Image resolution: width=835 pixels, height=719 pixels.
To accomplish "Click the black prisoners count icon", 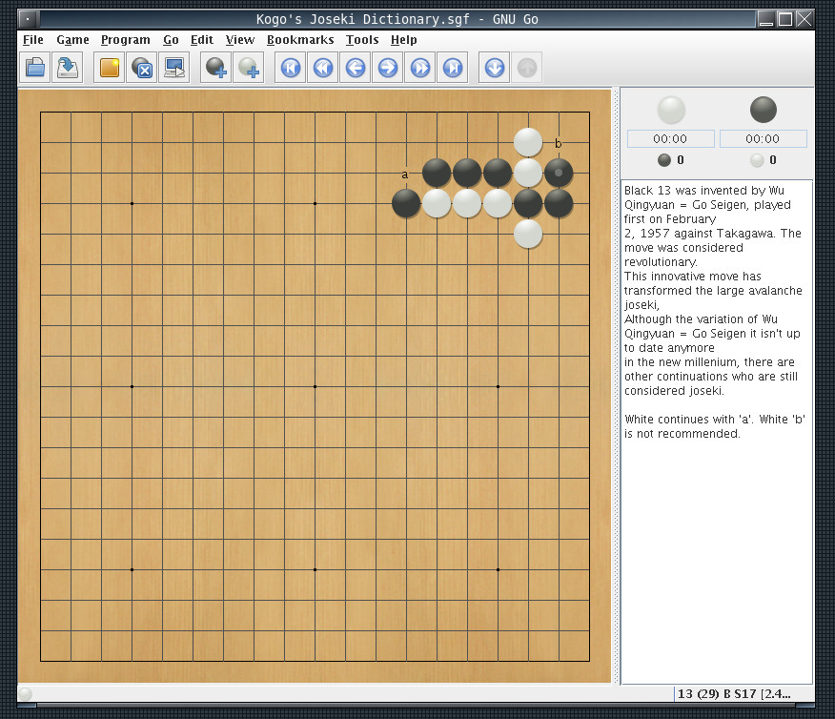I will click(x=664, y=160).
